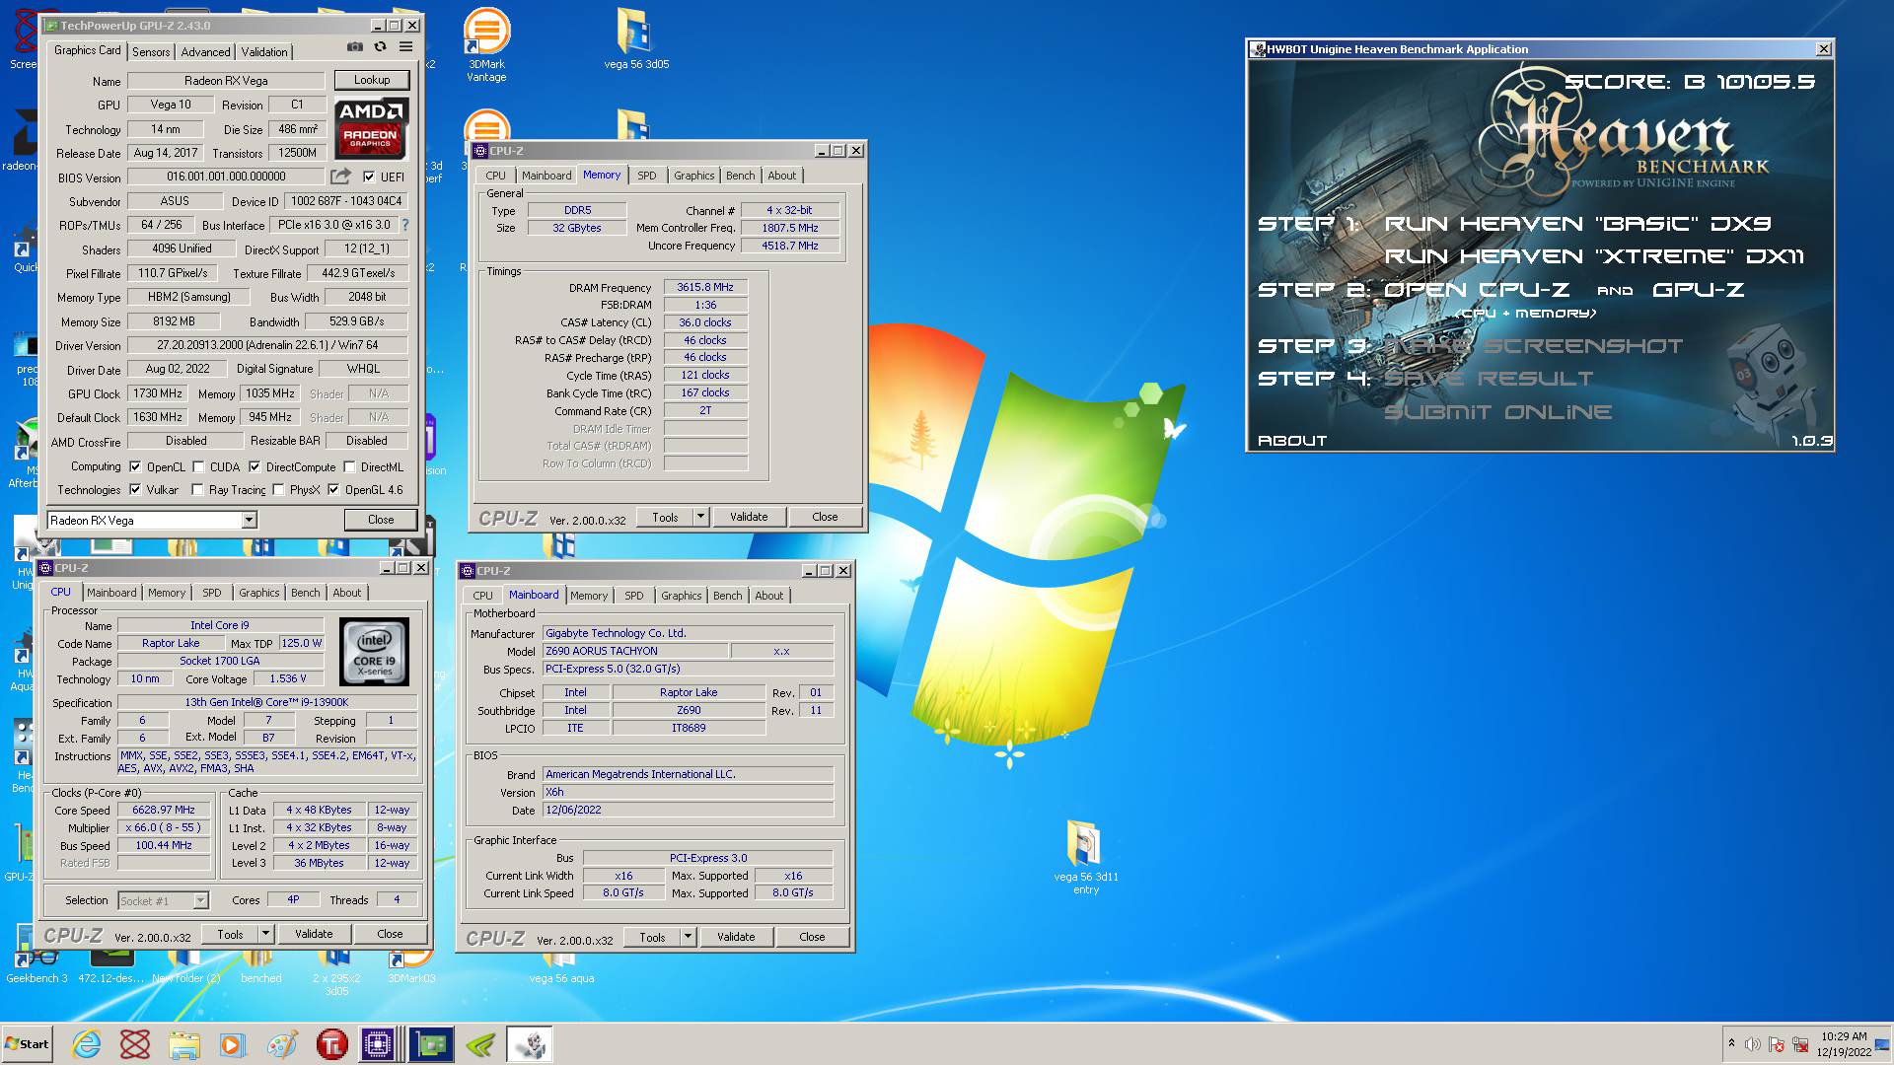Open Windows Media Player from the taskbar

pos(232,1044)
